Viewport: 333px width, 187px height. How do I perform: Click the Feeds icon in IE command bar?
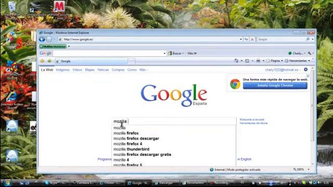[247, 61]
